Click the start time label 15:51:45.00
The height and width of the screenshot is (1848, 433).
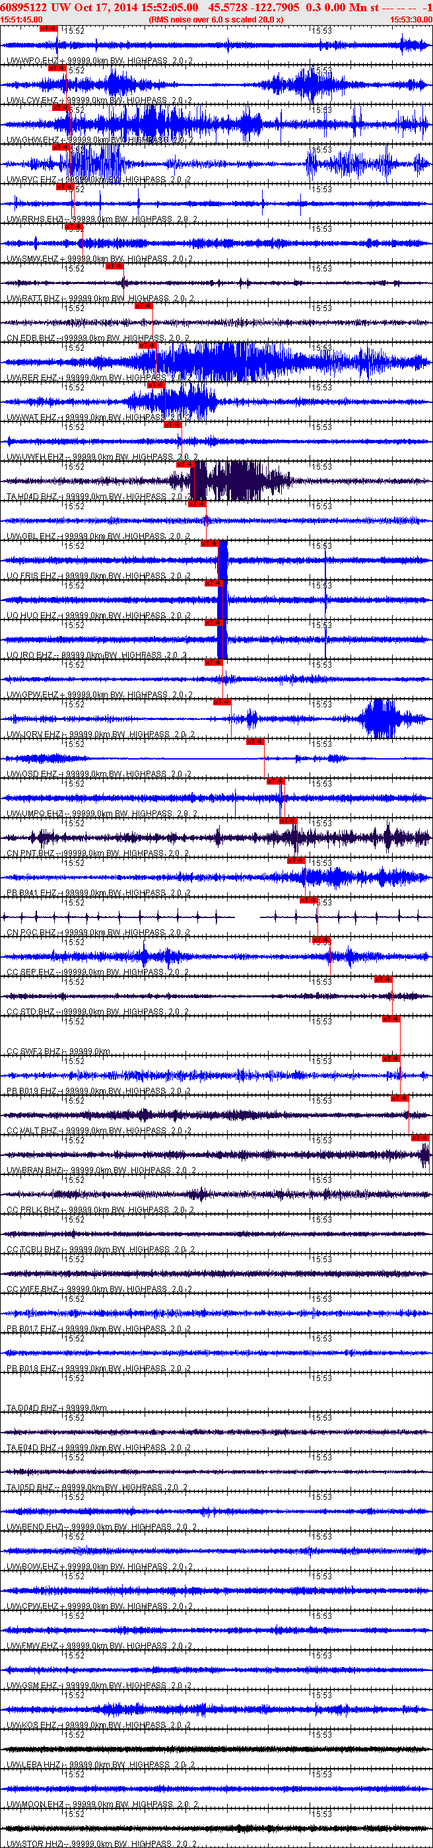coord(22,19)
